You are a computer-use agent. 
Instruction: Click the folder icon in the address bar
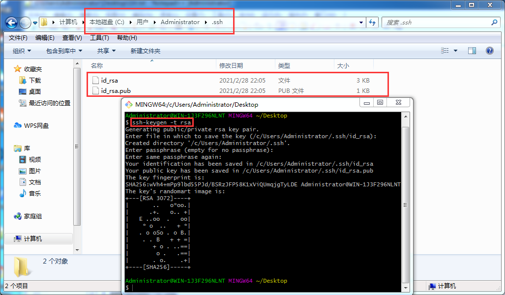point(44,22)
